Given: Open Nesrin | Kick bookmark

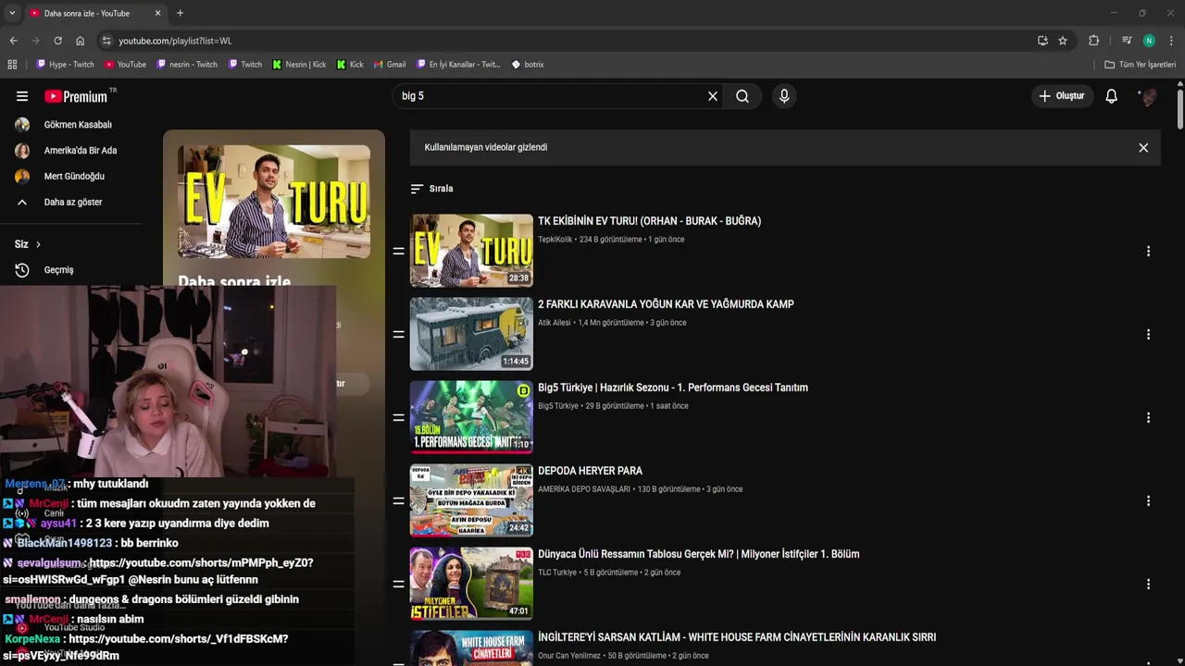Looking at the screenshot, I should tap(299, 65).
